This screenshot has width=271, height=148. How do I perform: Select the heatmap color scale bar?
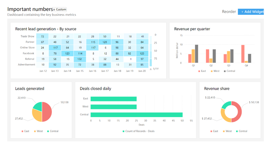(151, 51)
